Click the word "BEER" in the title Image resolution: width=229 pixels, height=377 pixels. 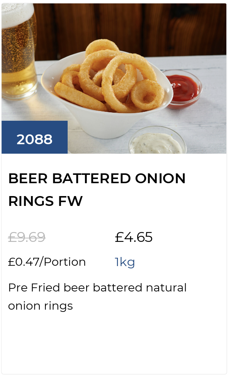coord(28,178)
